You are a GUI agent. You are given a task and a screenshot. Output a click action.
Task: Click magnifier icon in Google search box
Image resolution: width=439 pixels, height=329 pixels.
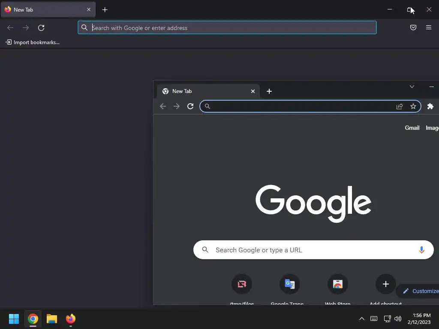[x=205, y=250]
